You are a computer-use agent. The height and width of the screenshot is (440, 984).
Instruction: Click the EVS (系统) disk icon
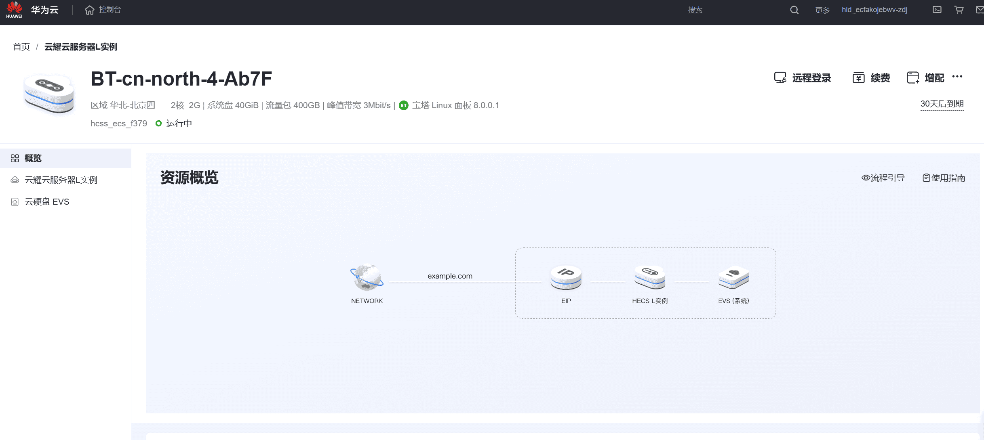coord(733,278)
